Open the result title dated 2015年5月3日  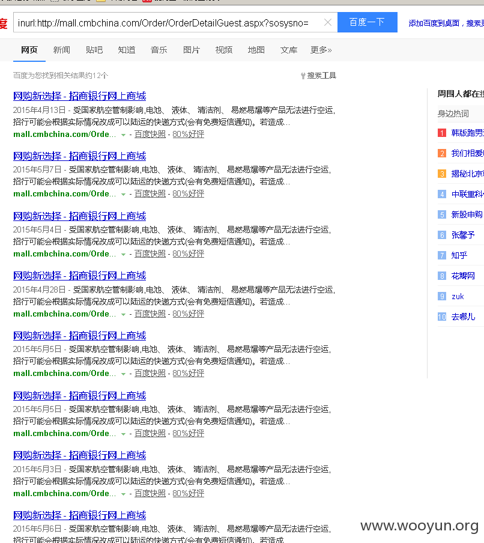80,455
